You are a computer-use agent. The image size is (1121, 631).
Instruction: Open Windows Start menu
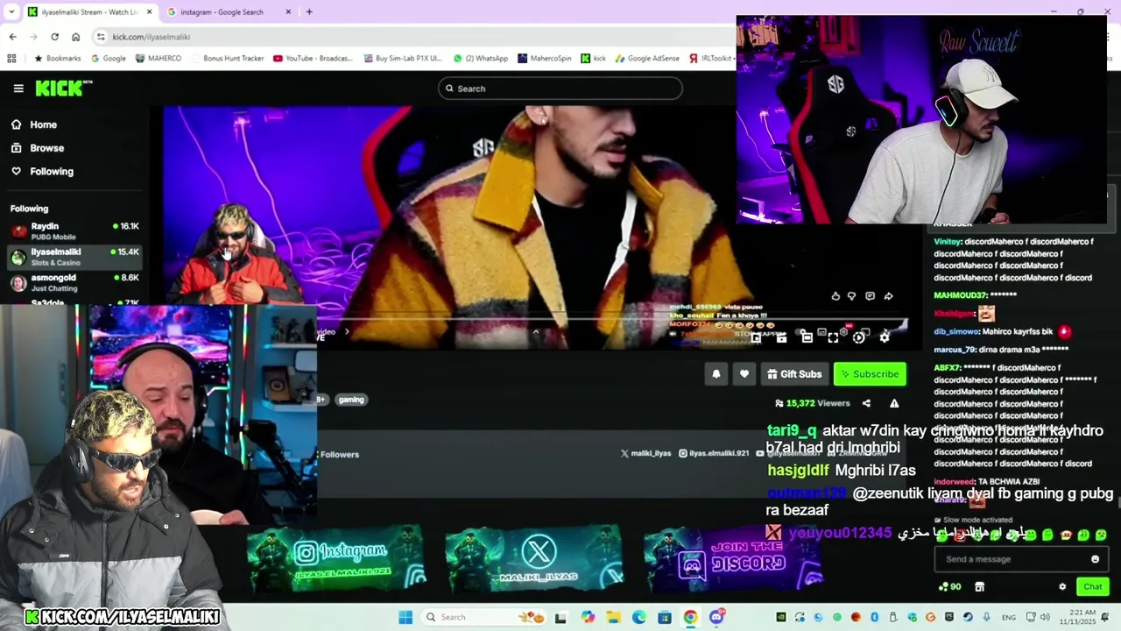click(405, 617)
